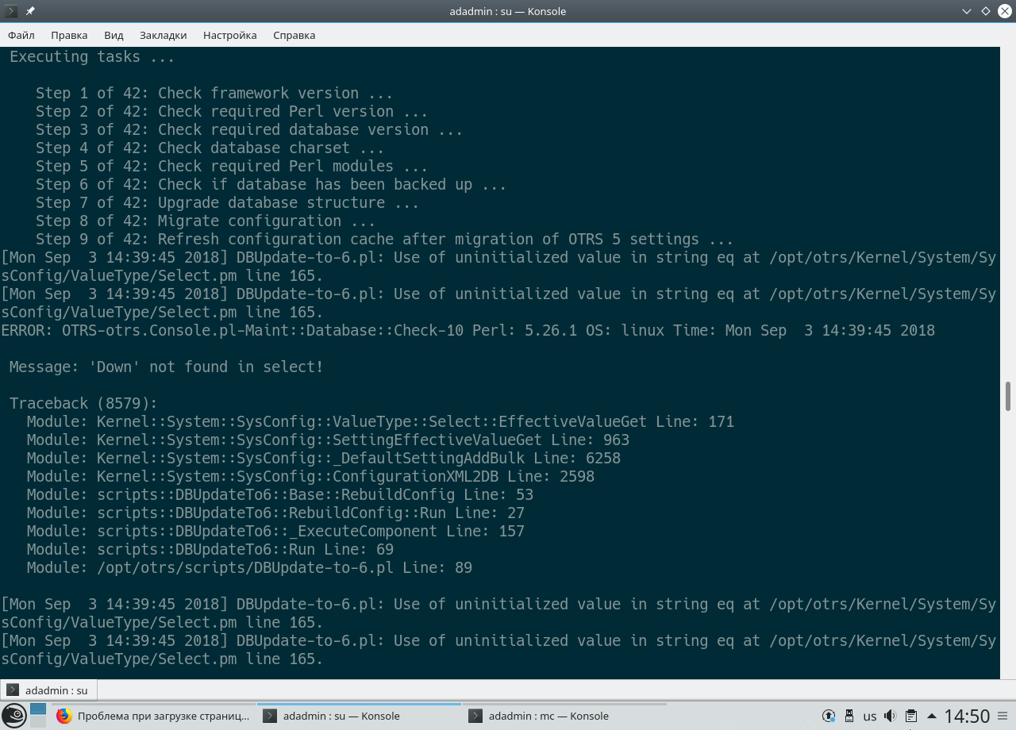Click 'Step 2 of 42: Check required Perl version' line
This screenshot has width=1016, height=730.
(232, 111)
